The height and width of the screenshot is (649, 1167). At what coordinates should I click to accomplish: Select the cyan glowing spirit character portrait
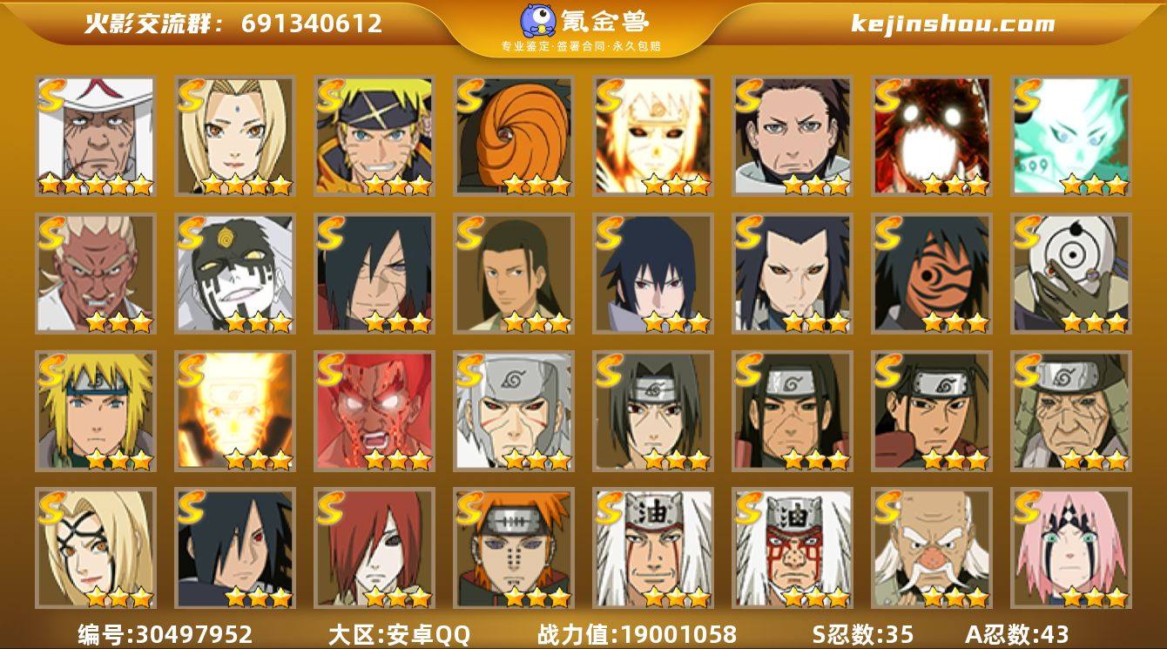(1071, 135)
